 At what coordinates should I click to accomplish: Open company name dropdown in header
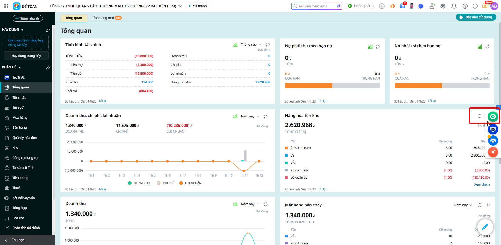tap(180, 6)
